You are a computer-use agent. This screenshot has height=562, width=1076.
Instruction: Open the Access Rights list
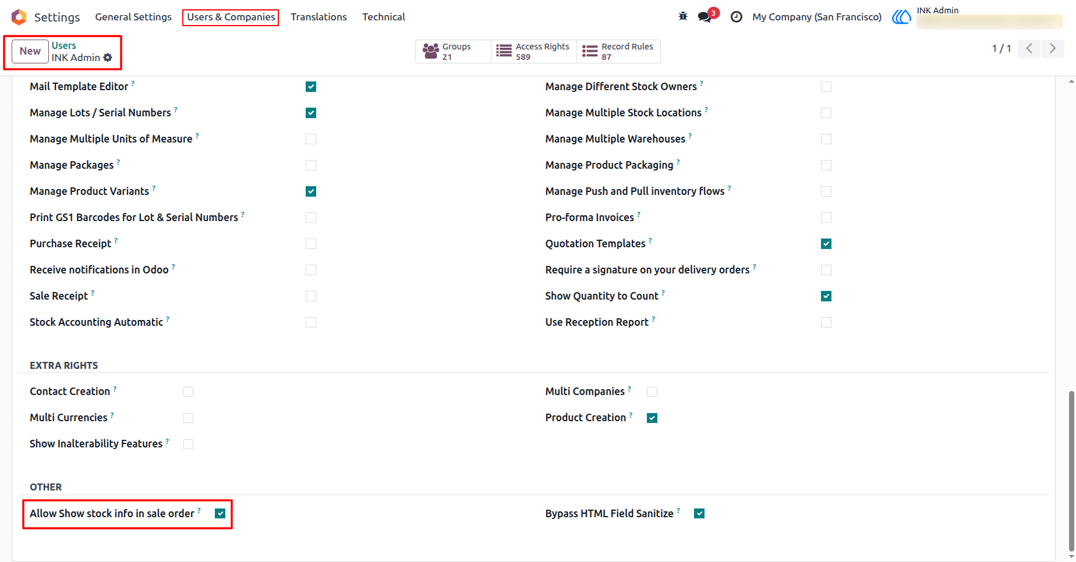pyautogui.click(x=533, y=51)
